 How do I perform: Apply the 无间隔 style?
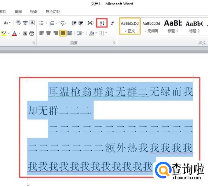coord(151,26)
